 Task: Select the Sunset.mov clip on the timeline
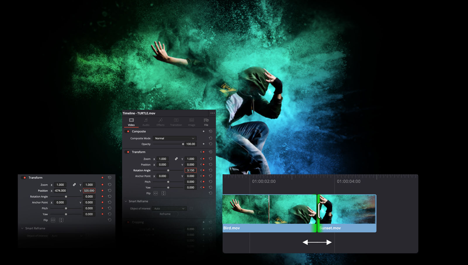[x=347, y=214]
